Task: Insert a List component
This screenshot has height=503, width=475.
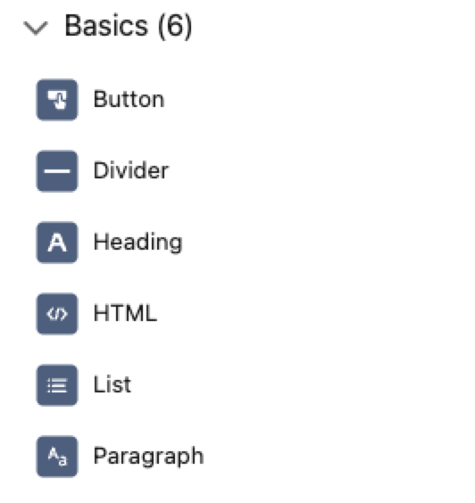Action: pos(84,385)
